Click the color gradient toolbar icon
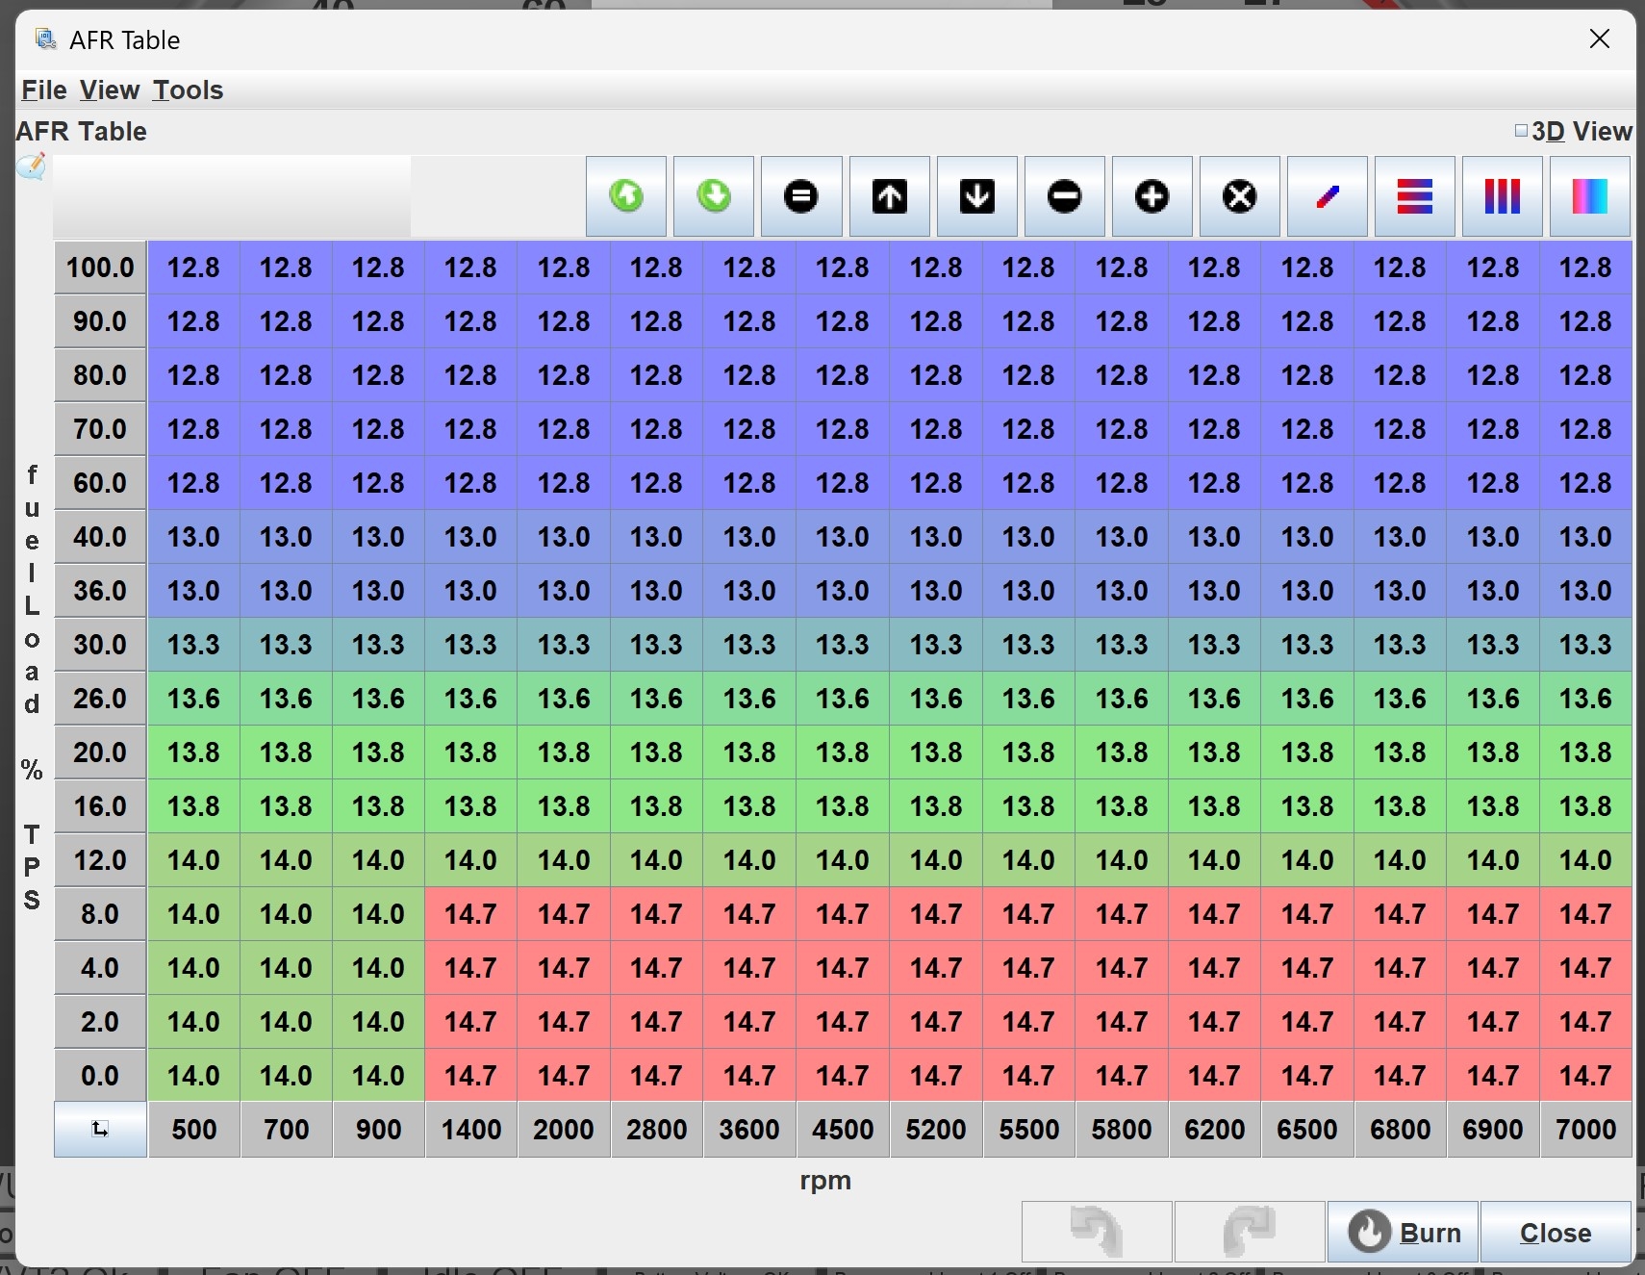The height and width of the screenshot is (1275, 1645). (1589, 196)
